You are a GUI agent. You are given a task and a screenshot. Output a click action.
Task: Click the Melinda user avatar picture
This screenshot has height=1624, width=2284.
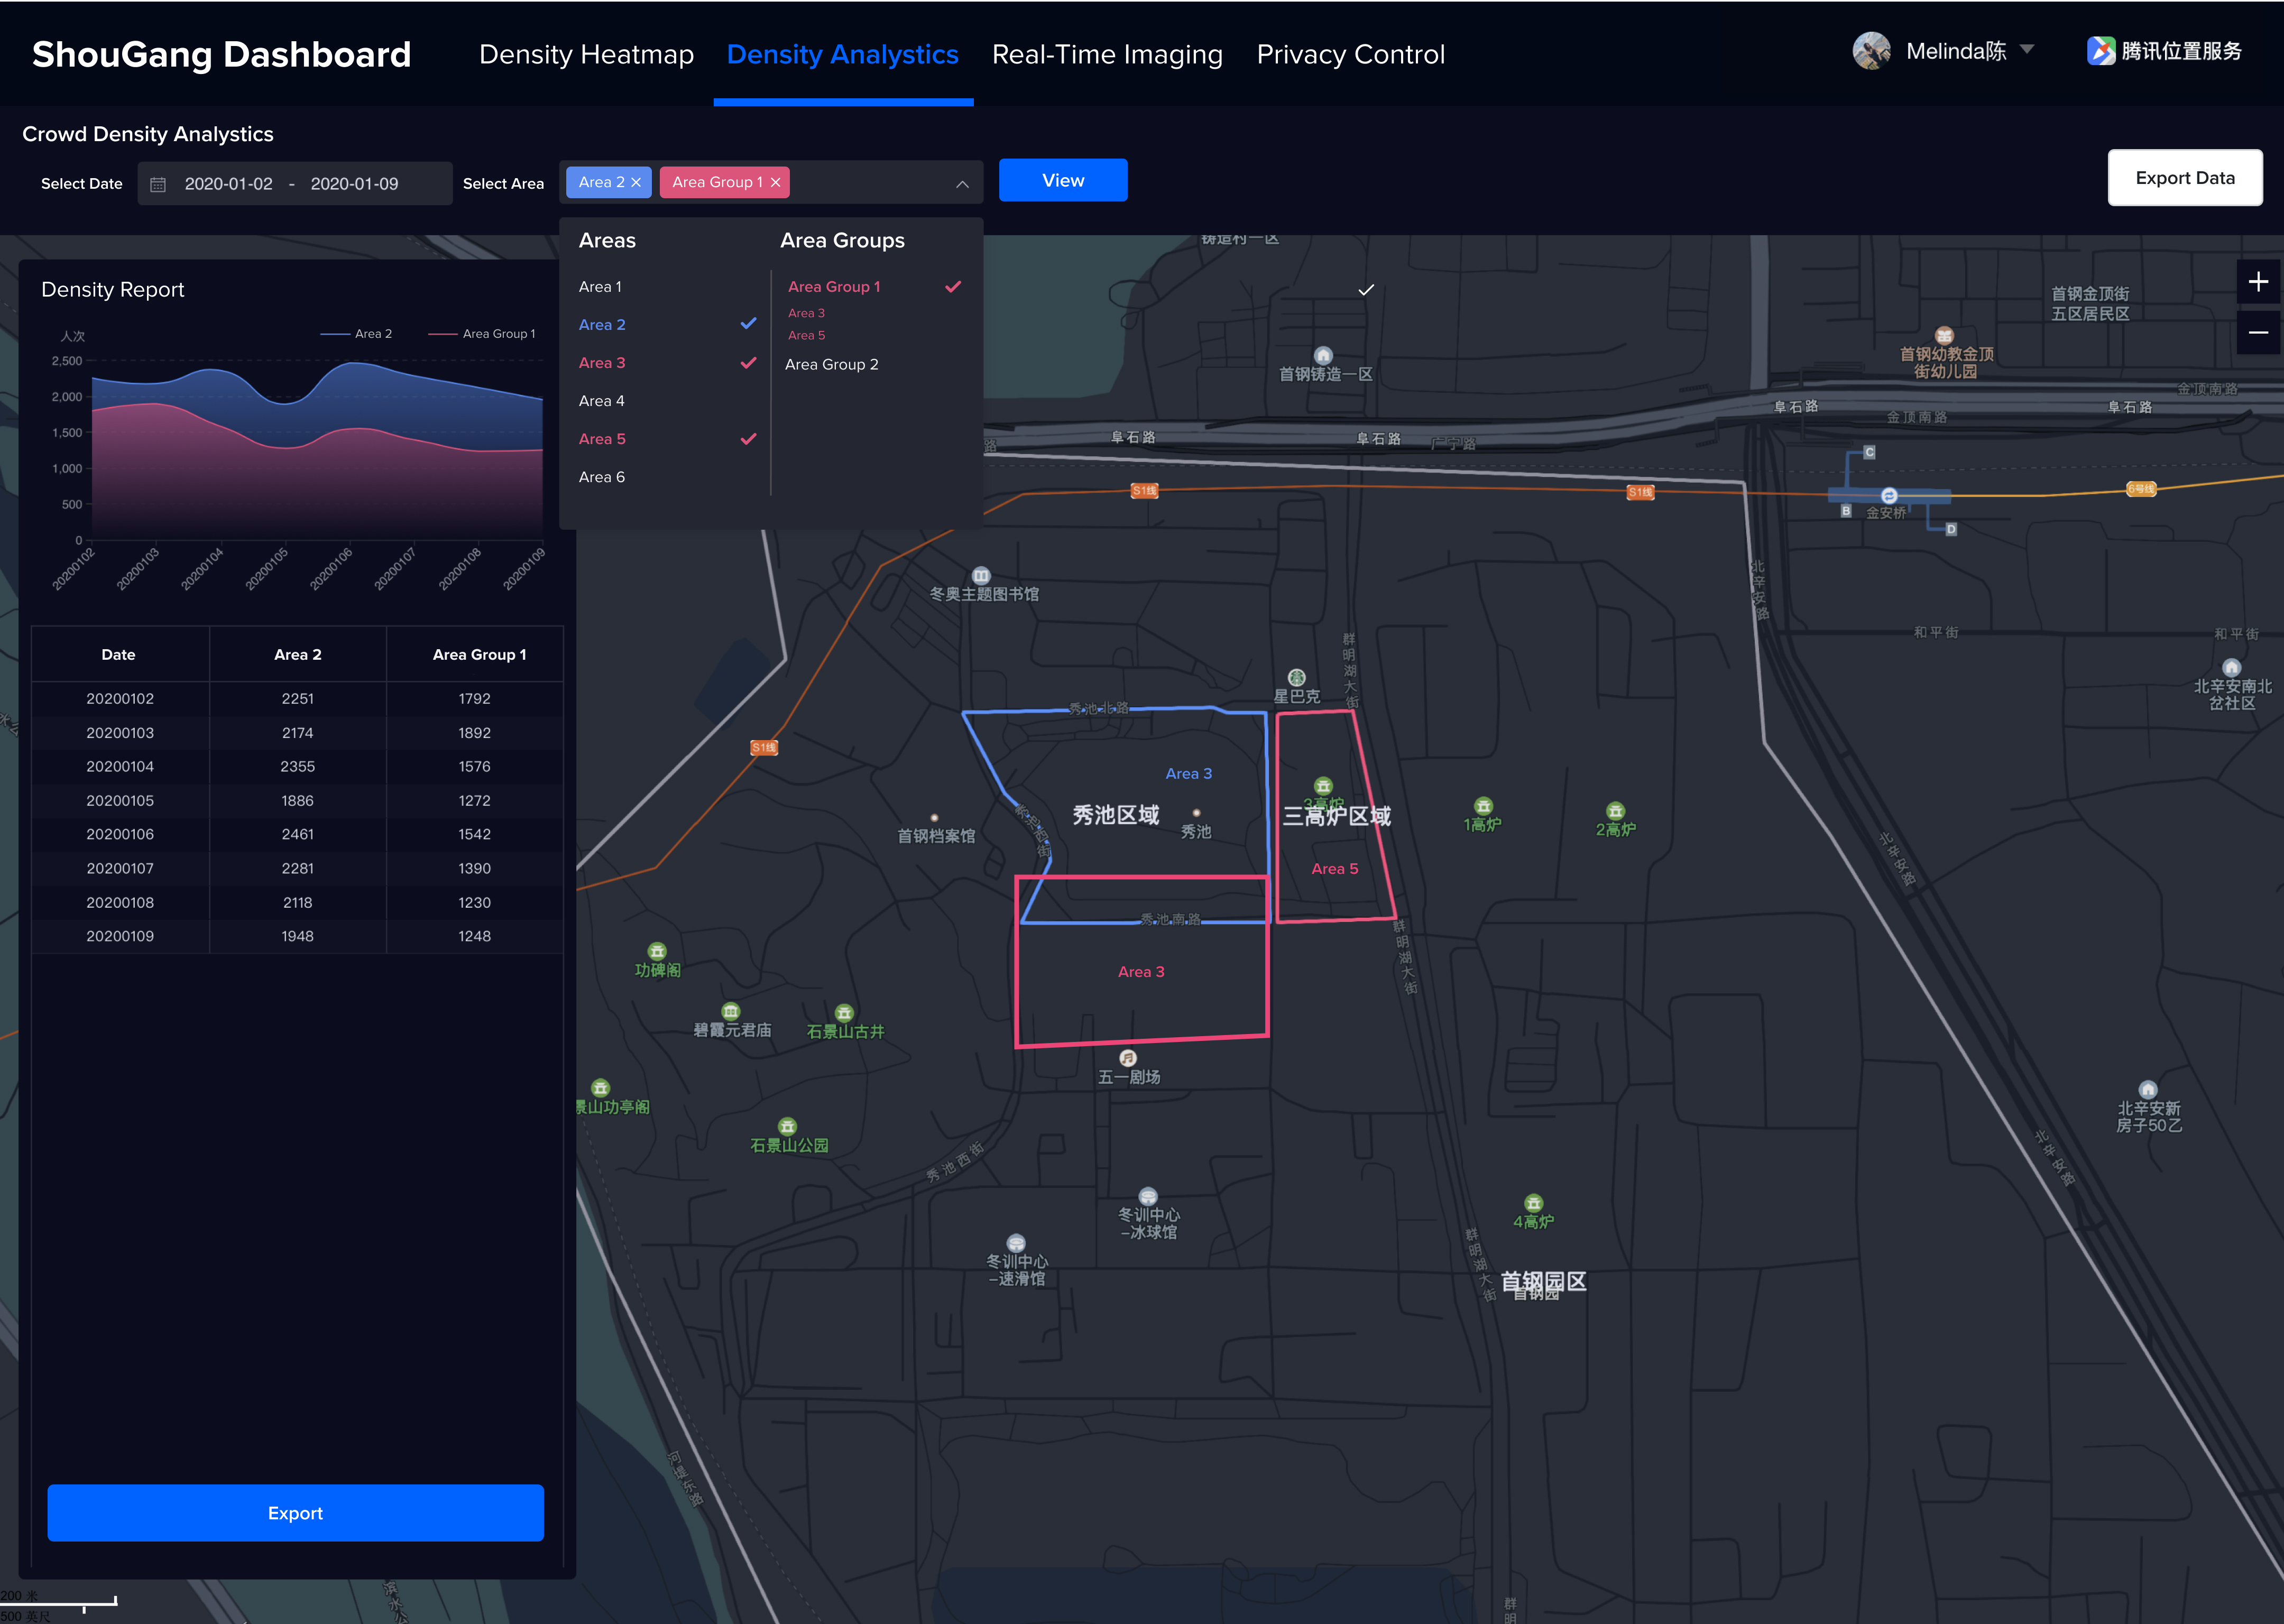point(1871,51)
